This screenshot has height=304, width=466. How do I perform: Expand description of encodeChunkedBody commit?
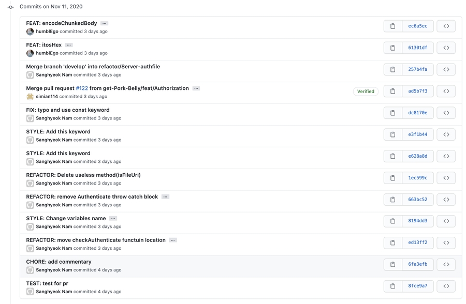104,23
